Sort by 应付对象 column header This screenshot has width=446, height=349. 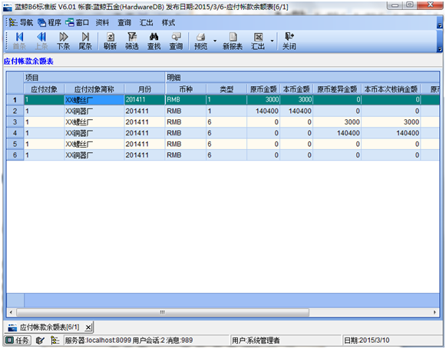coord(44,89)
